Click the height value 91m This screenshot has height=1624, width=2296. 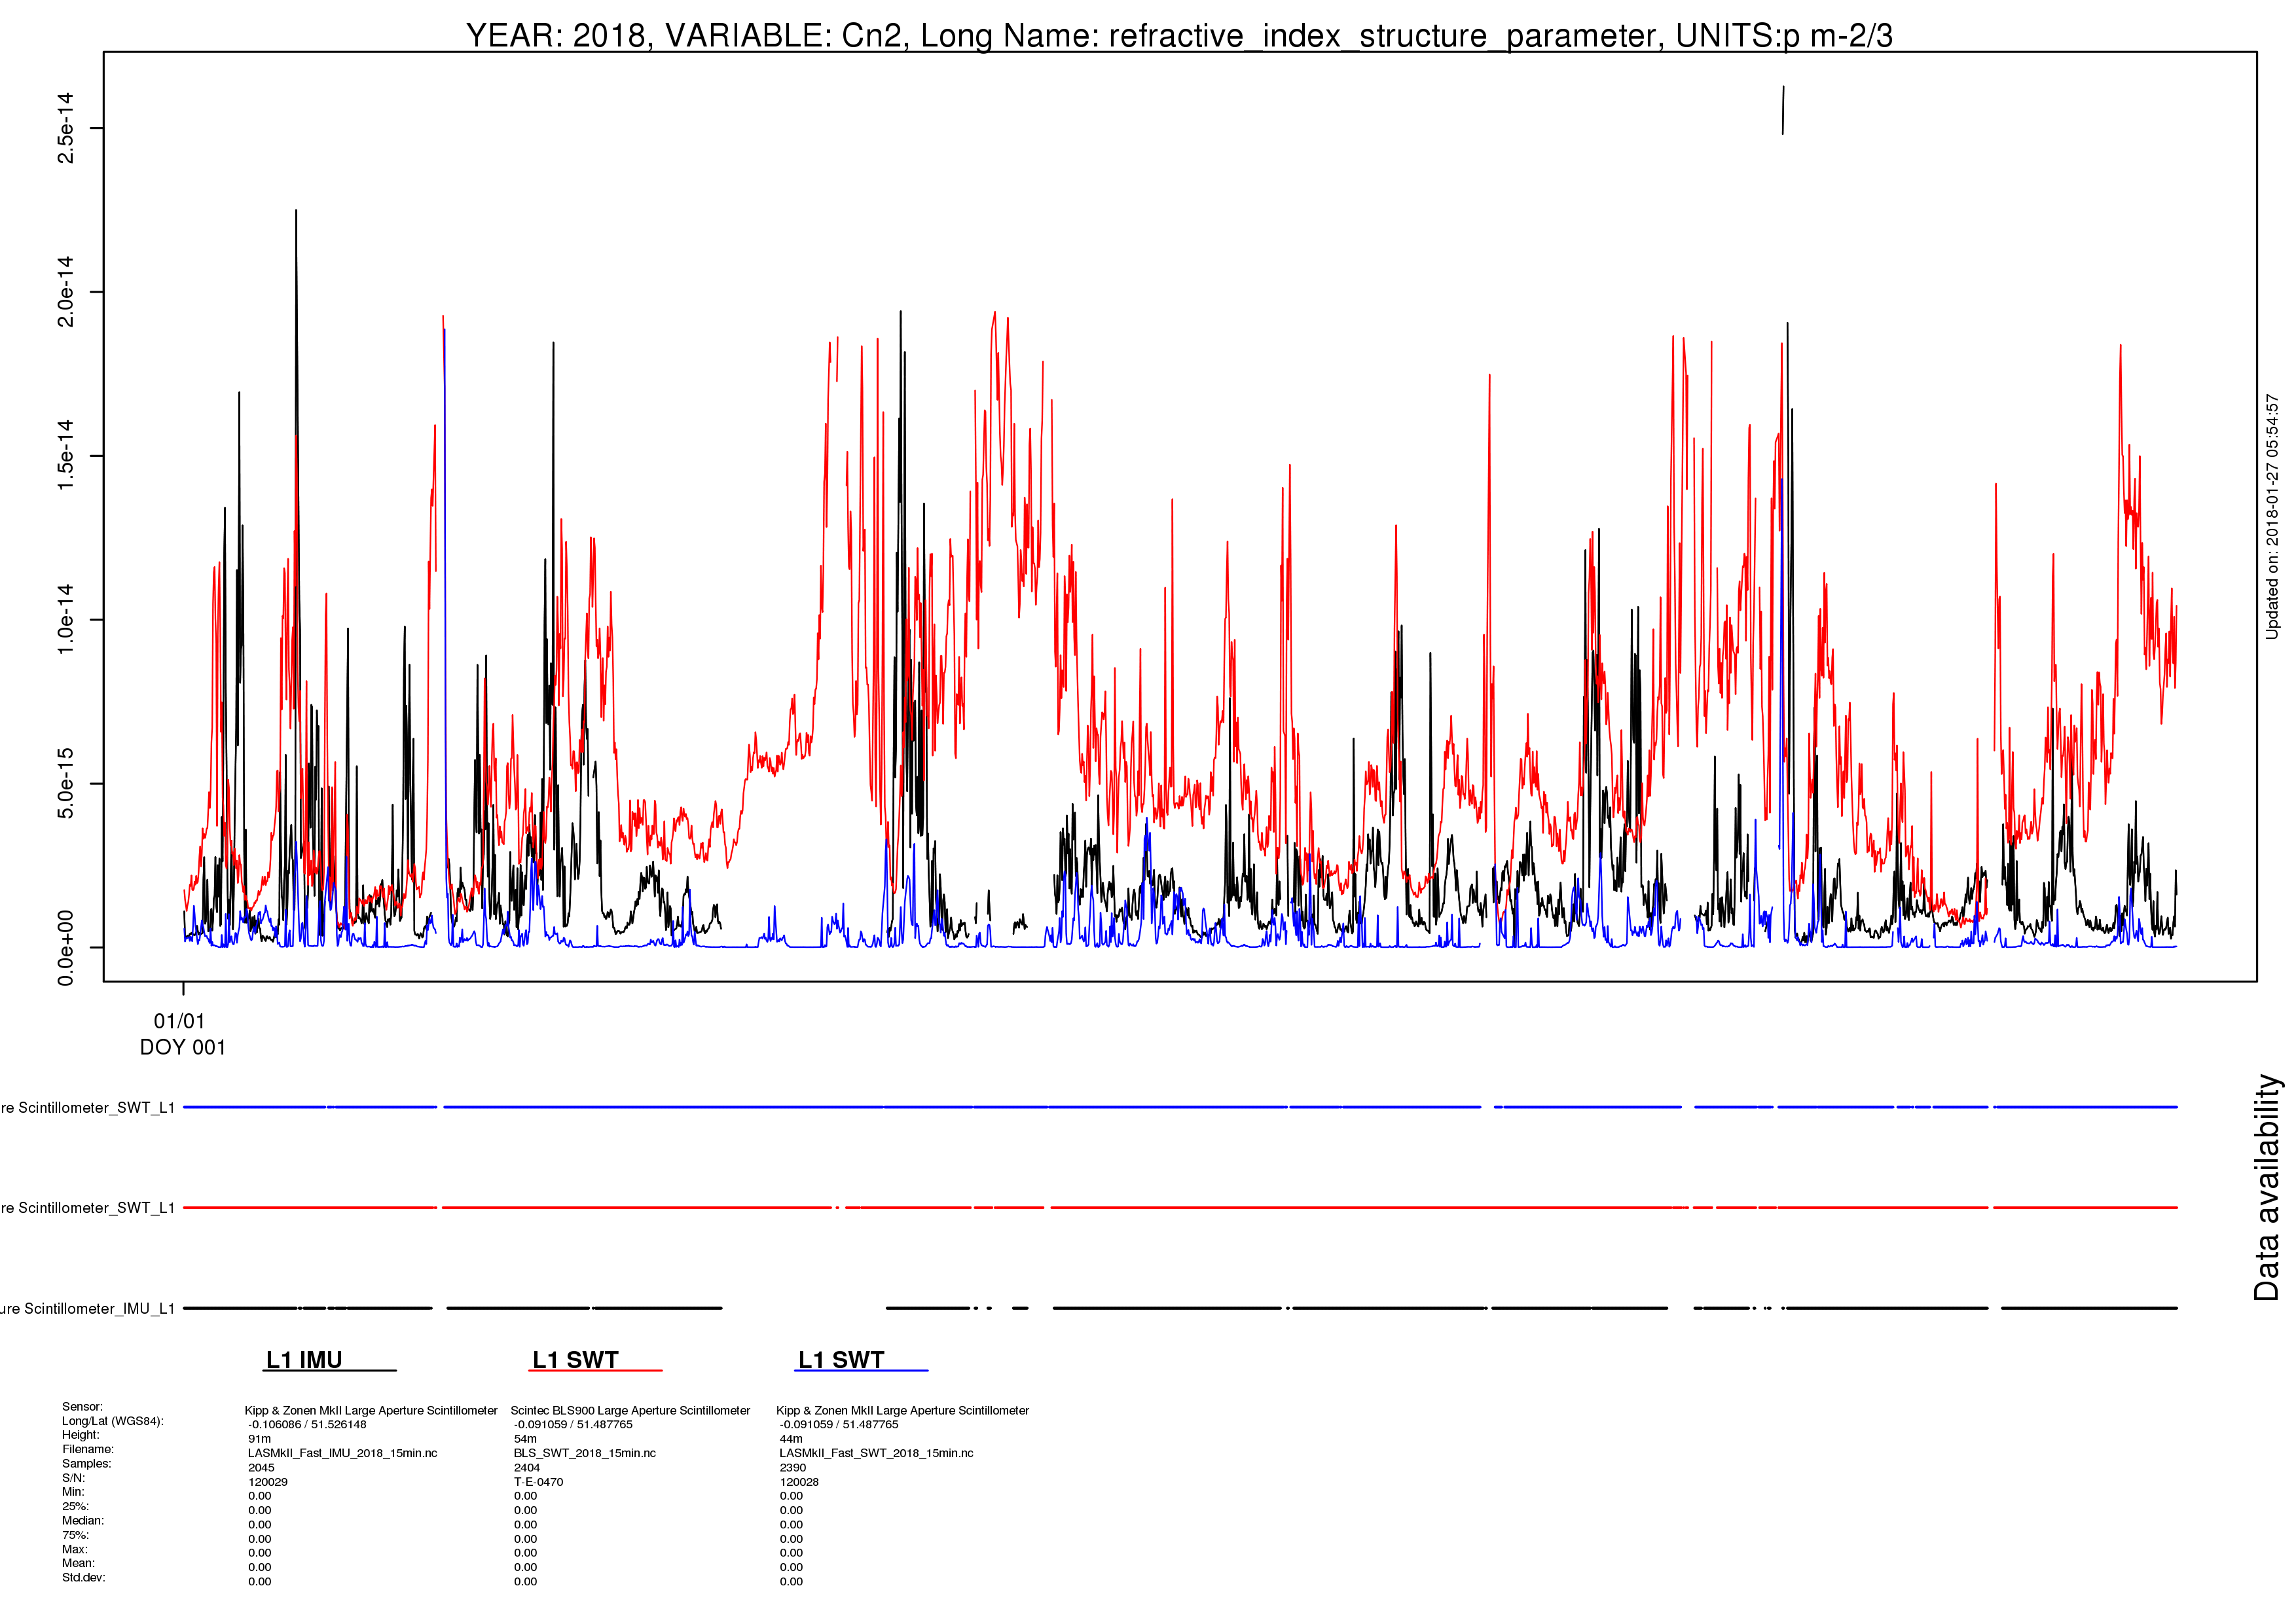pos(259,1439)
